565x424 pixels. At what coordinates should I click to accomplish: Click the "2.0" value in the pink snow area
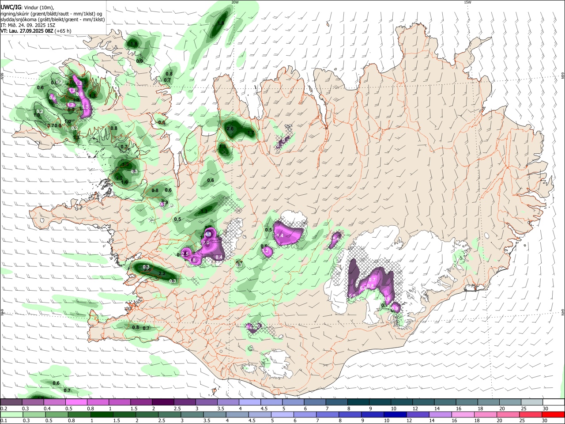point(206,243)
